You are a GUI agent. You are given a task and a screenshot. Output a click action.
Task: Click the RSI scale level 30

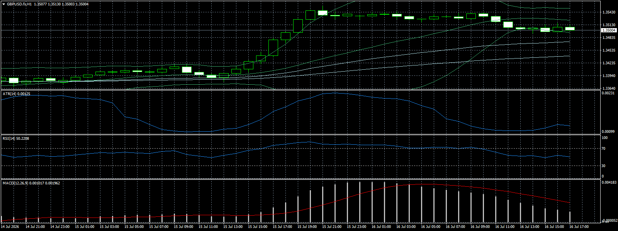coord(604,166)
